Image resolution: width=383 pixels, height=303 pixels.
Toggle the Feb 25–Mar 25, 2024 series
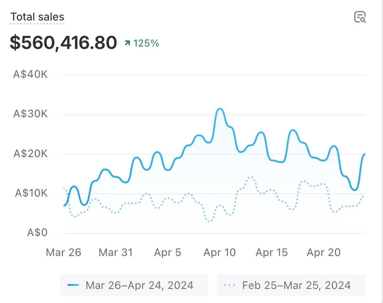click(x=291, y=285)
